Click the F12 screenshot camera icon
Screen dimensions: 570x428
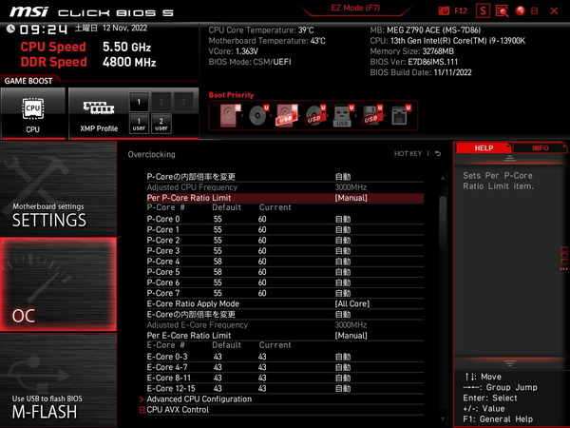pyautogui.click(x=444, y=10)
